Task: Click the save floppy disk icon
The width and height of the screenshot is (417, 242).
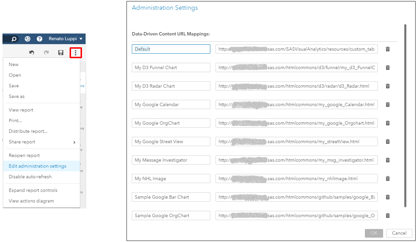Action: (61, 53)
